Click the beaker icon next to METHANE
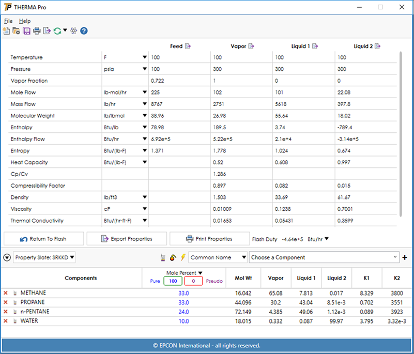The image size is (414, 354). [15, 293]
